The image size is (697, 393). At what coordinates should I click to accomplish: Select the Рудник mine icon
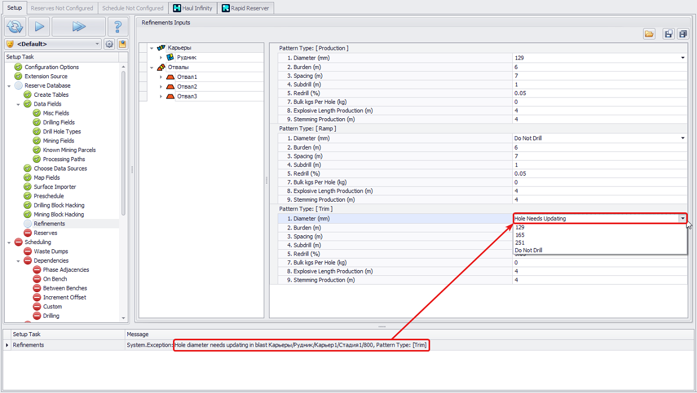170,57
